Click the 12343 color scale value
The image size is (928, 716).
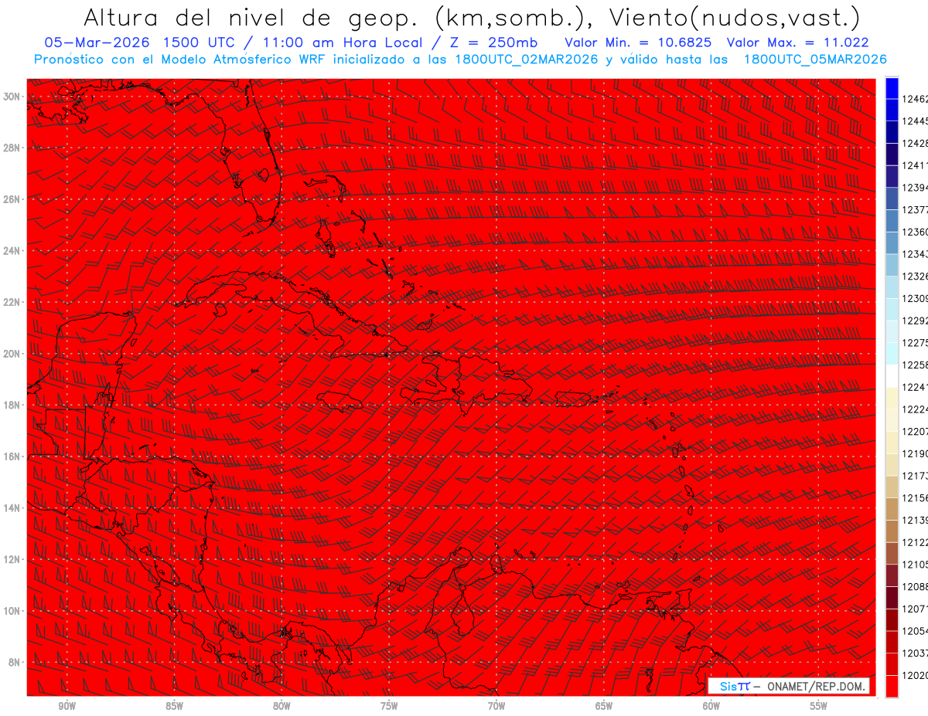coord(916,254)
